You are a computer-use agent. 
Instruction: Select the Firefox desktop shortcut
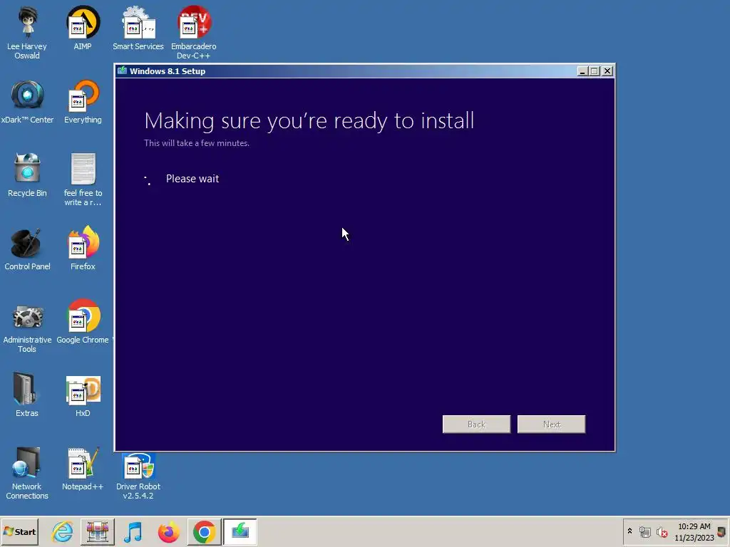point(83,249)
